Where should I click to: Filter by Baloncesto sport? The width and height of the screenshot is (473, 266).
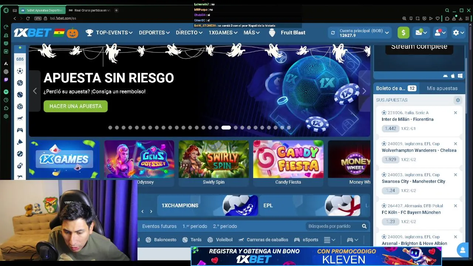click(161, 240)
